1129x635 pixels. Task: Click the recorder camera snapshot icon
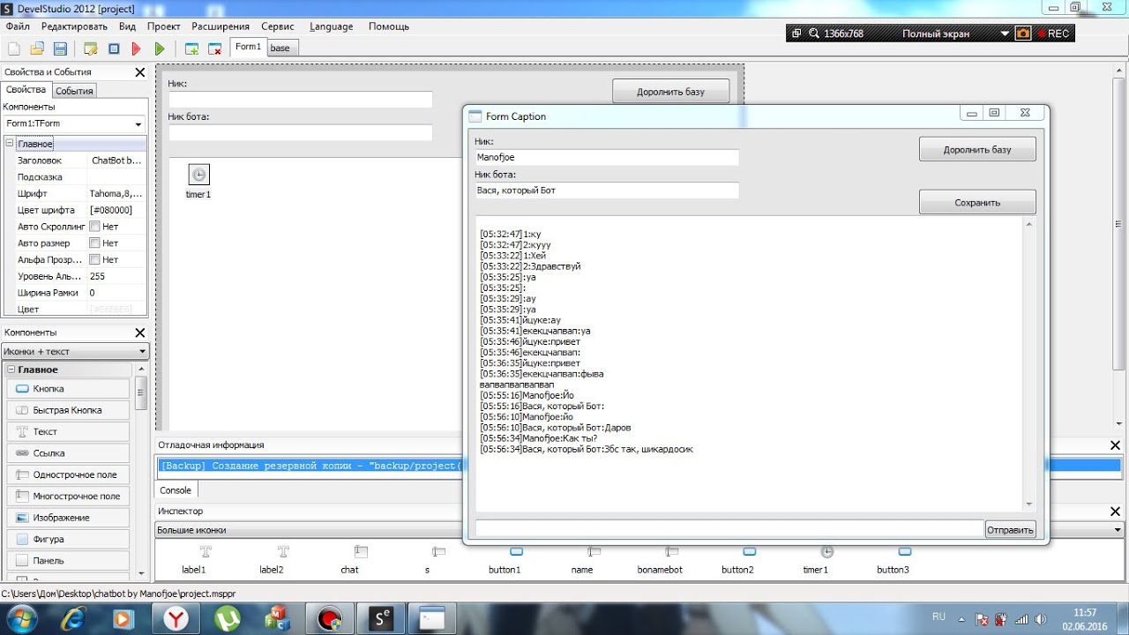click(x=1022, y=34)
